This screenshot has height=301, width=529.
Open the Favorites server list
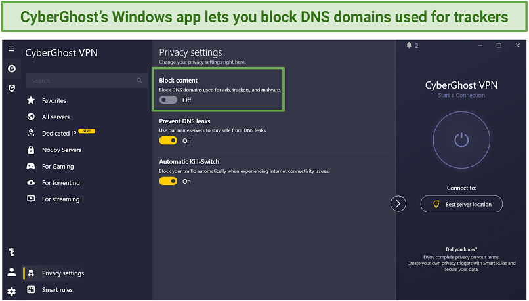pyautogui.click(x=54, y=100)
